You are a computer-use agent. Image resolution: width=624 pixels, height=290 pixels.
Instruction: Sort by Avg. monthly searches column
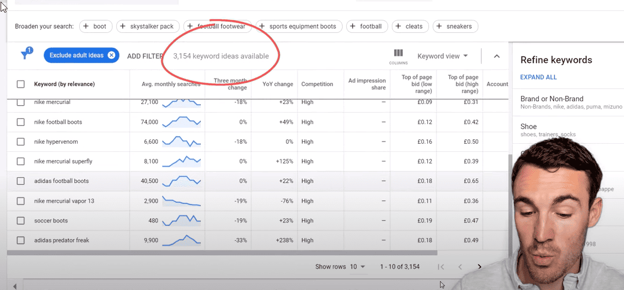[x=171, y=84]
